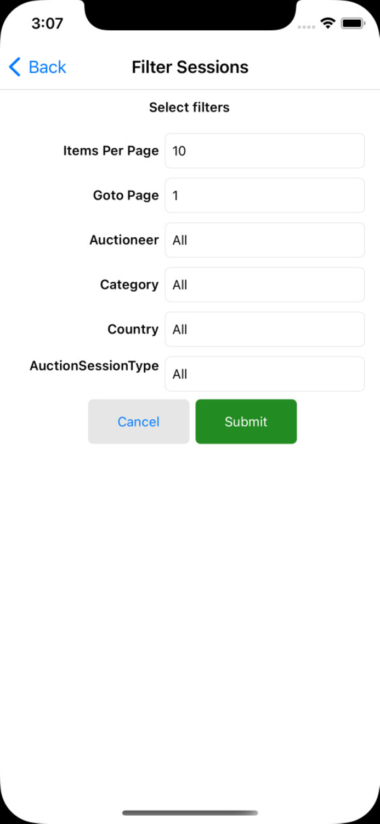380x824 pixels.
Task: Tap the Items Per Page label
Action: [x=111, y=151]
